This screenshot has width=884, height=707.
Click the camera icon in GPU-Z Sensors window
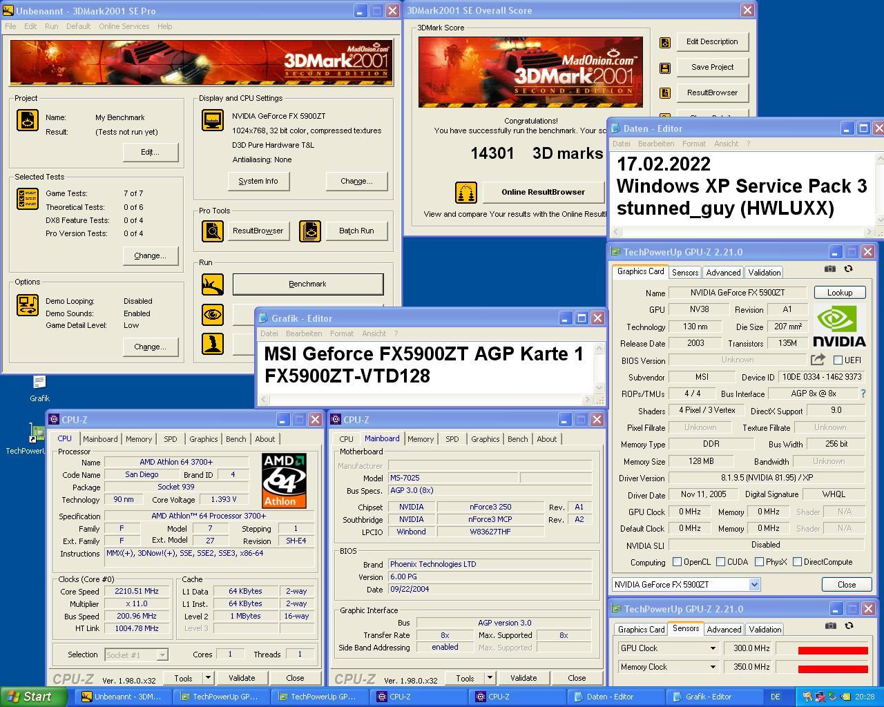(x=831, y=626)
